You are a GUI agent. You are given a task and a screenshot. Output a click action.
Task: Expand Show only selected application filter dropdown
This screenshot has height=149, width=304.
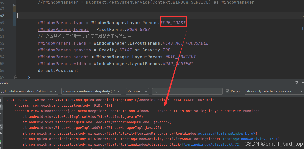274,91
